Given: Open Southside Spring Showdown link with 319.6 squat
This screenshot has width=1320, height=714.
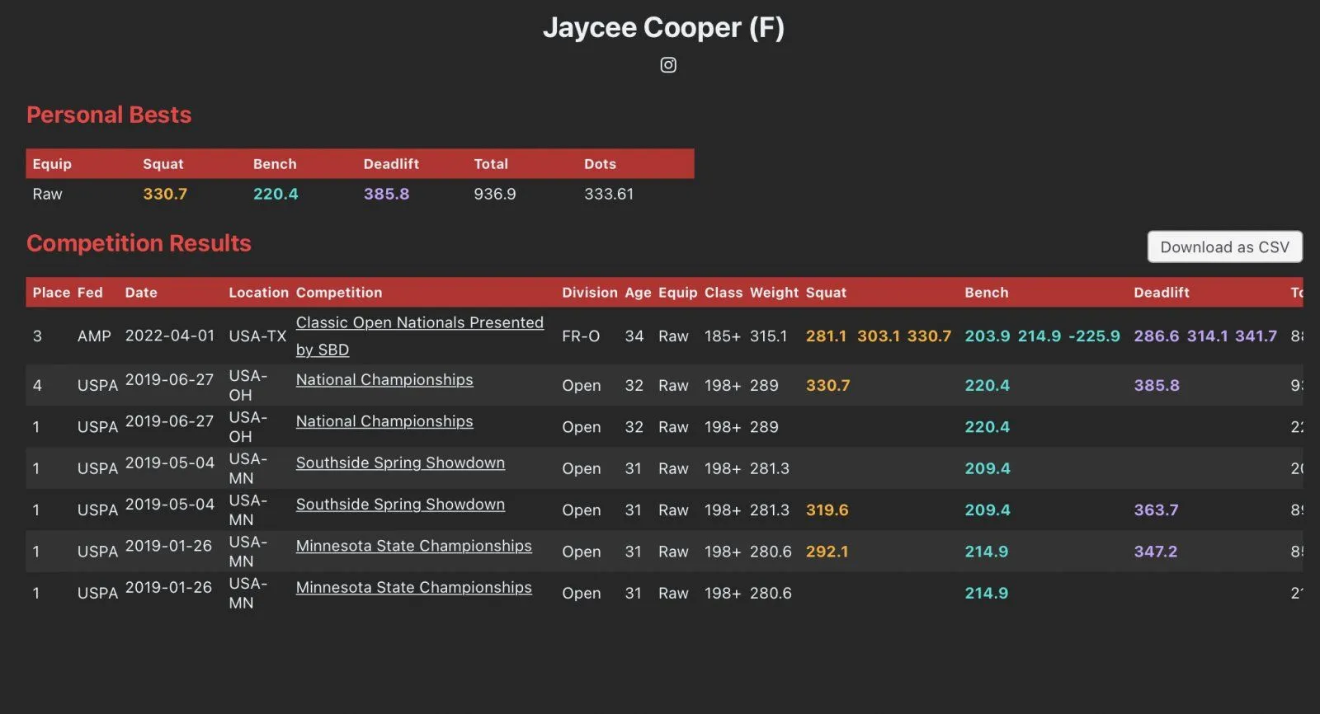Looking at the screenshot, I should click(400, 505).
